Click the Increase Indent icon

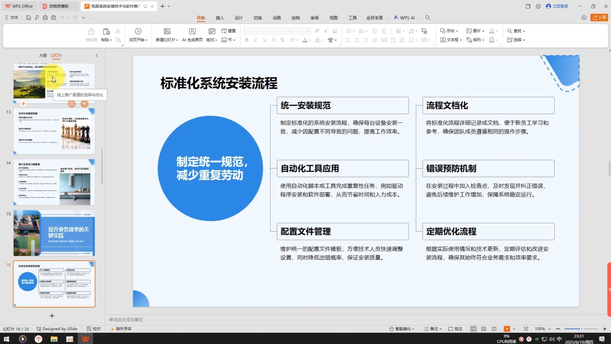coord(384,31)
